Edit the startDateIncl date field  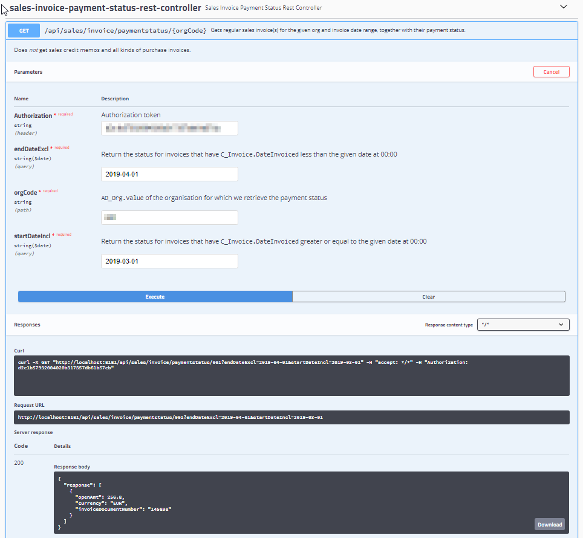pos(169,261)
